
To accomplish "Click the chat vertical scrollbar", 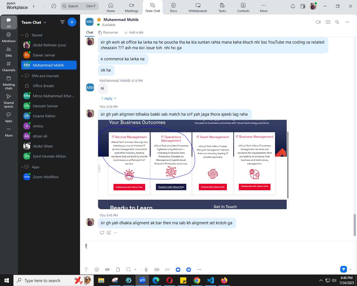I will point(355,225).
